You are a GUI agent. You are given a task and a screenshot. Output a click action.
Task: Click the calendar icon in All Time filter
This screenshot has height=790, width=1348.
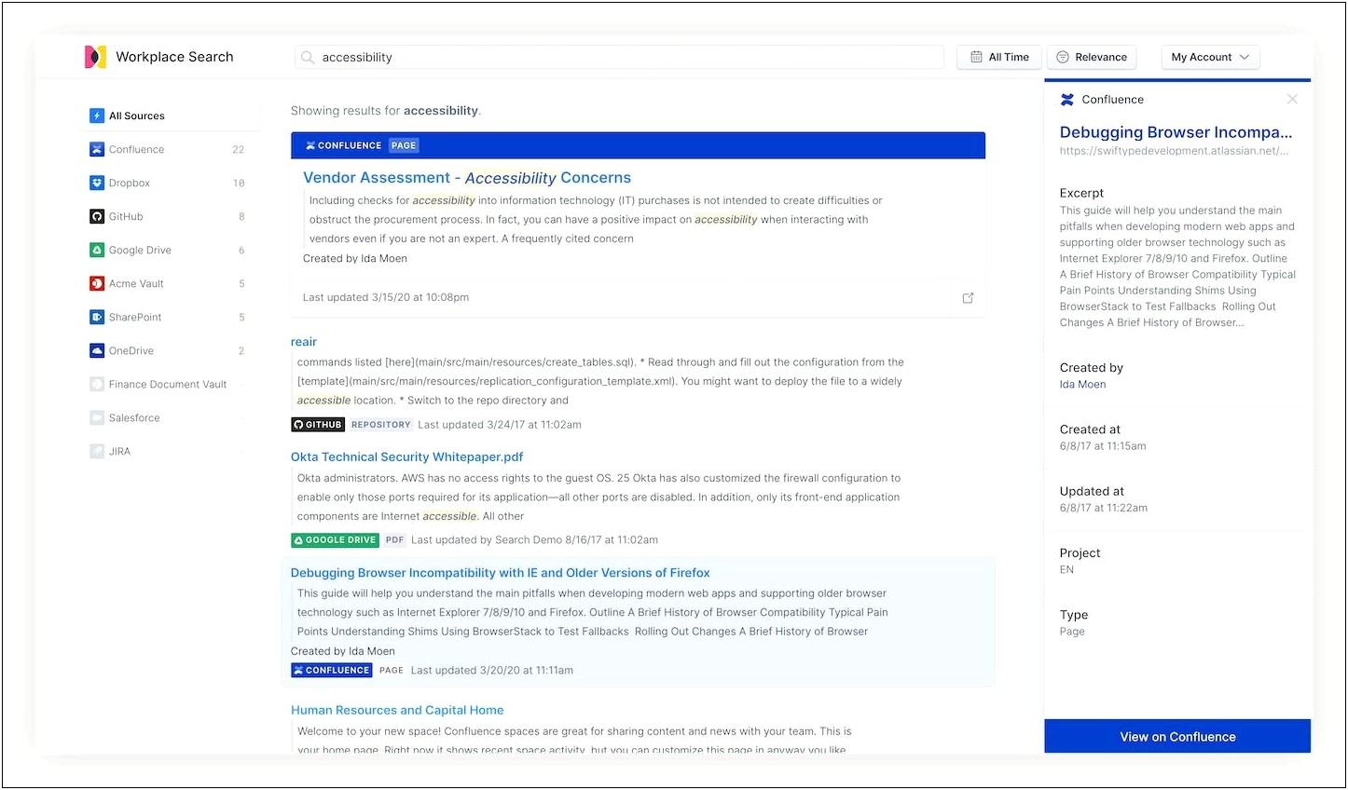(976, 57)
